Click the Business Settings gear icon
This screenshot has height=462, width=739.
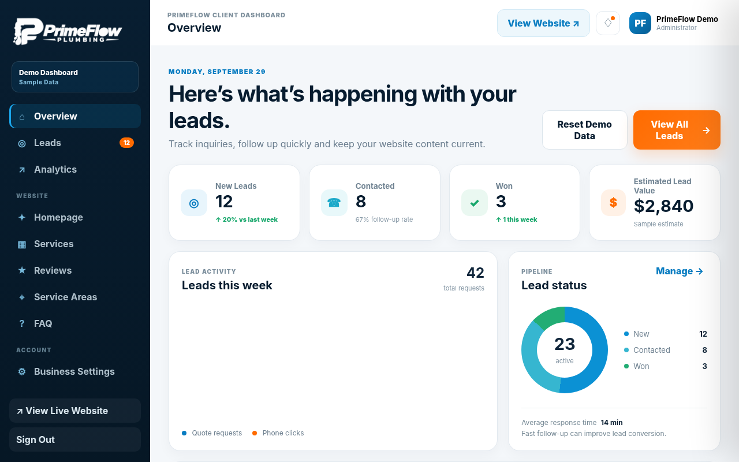(x=22, y=372)
